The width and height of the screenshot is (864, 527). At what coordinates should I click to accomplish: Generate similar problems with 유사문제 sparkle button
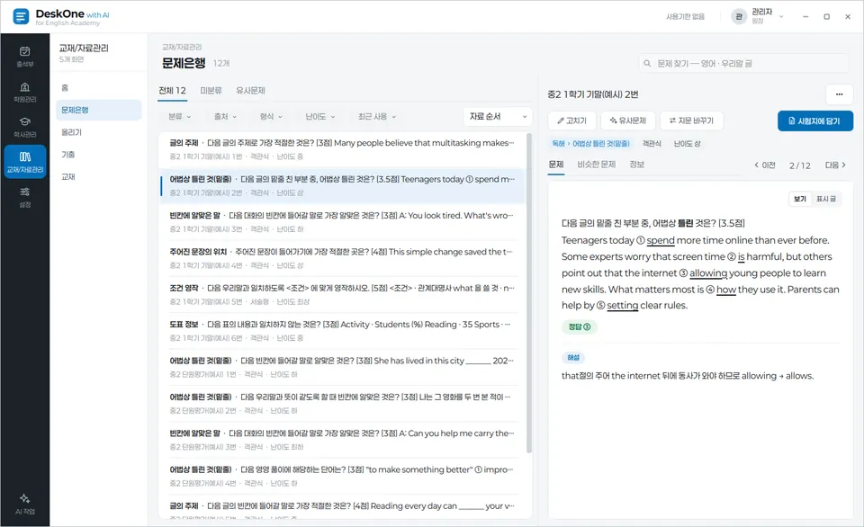[627, 121]
